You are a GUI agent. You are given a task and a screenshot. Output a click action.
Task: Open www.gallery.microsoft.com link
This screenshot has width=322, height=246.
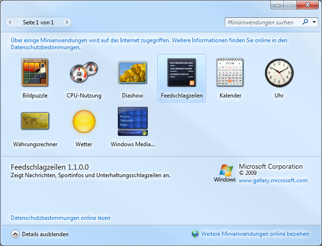273,180
